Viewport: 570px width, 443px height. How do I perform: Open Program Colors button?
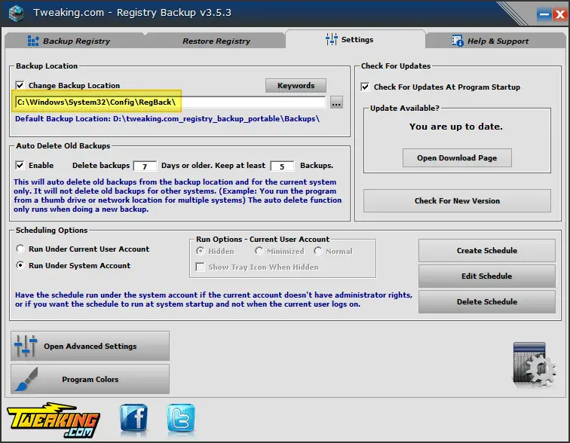90,379
